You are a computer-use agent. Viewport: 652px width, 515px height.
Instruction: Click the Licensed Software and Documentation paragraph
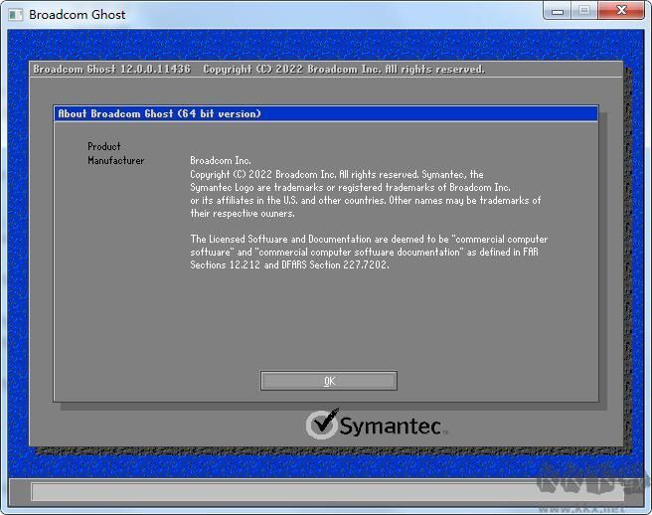coord(369,252)
